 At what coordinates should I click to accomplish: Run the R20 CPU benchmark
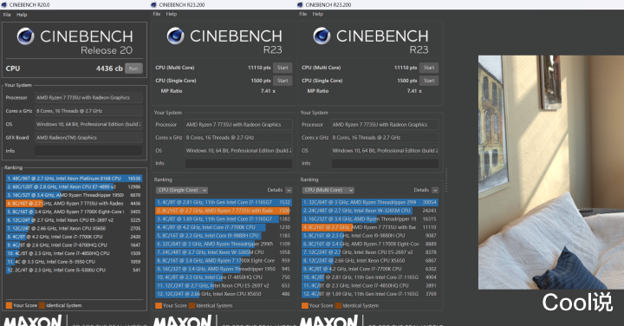[x=133, y=68]
